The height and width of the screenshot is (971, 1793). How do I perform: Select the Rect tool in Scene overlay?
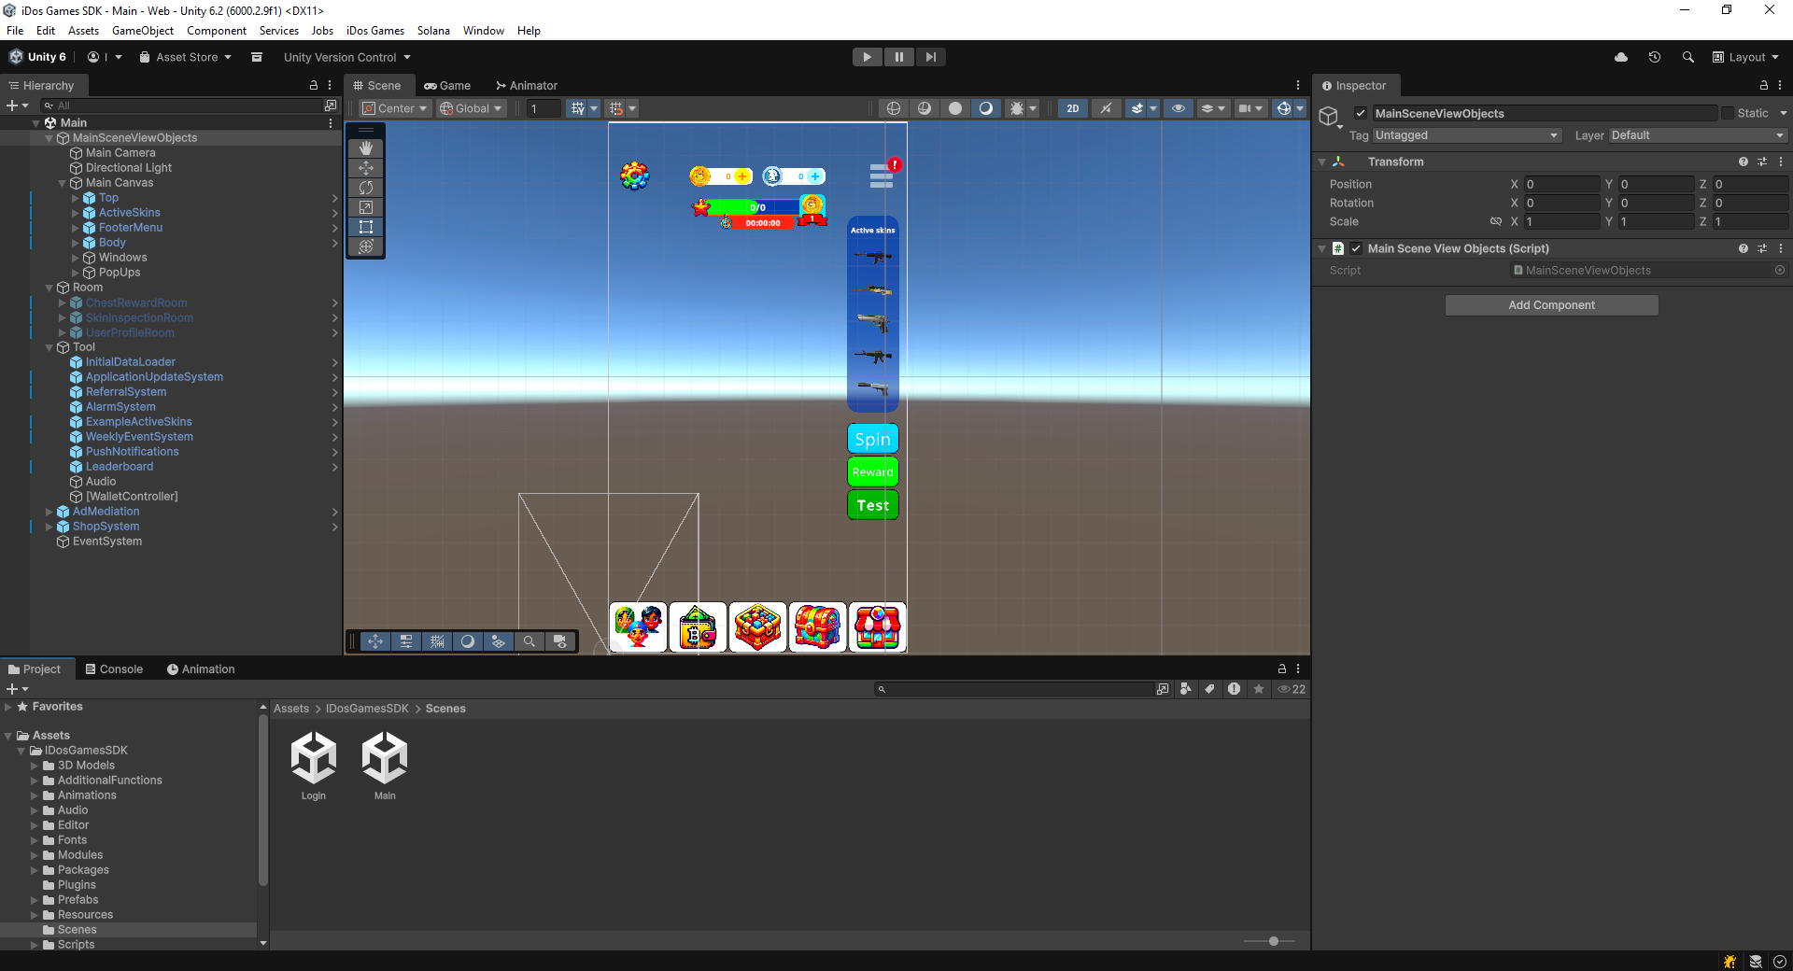click(x=366, y=227)
